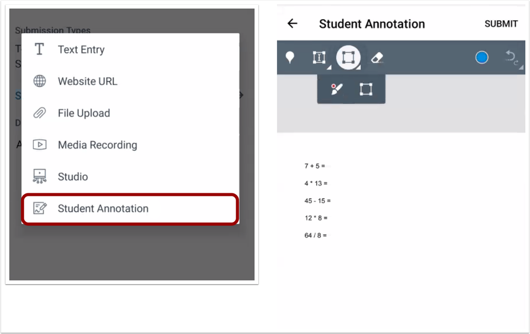This screenshot has width=530, height=334.
Task: Click the Media Recording play icon
Action: pyautogui.click(x=40, y=145)
